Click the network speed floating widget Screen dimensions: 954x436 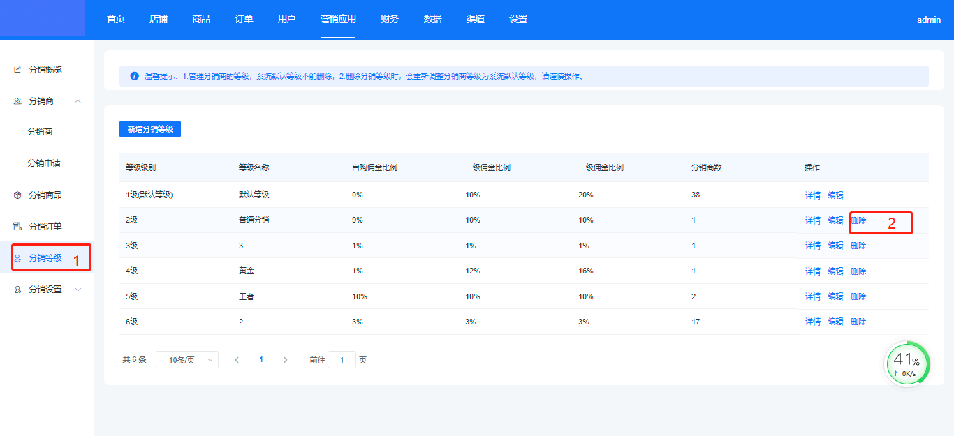(x=908, y=363)
